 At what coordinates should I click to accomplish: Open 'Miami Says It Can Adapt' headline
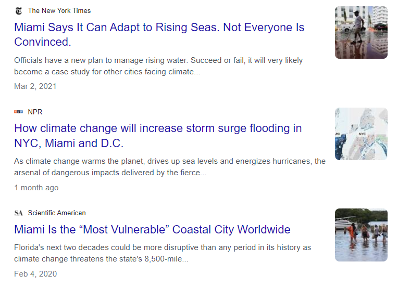pos(159,34)
